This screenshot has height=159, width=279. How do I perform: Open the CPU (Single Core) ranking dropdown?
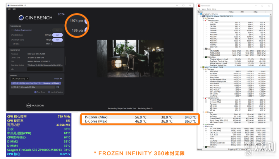pos(20,79)
